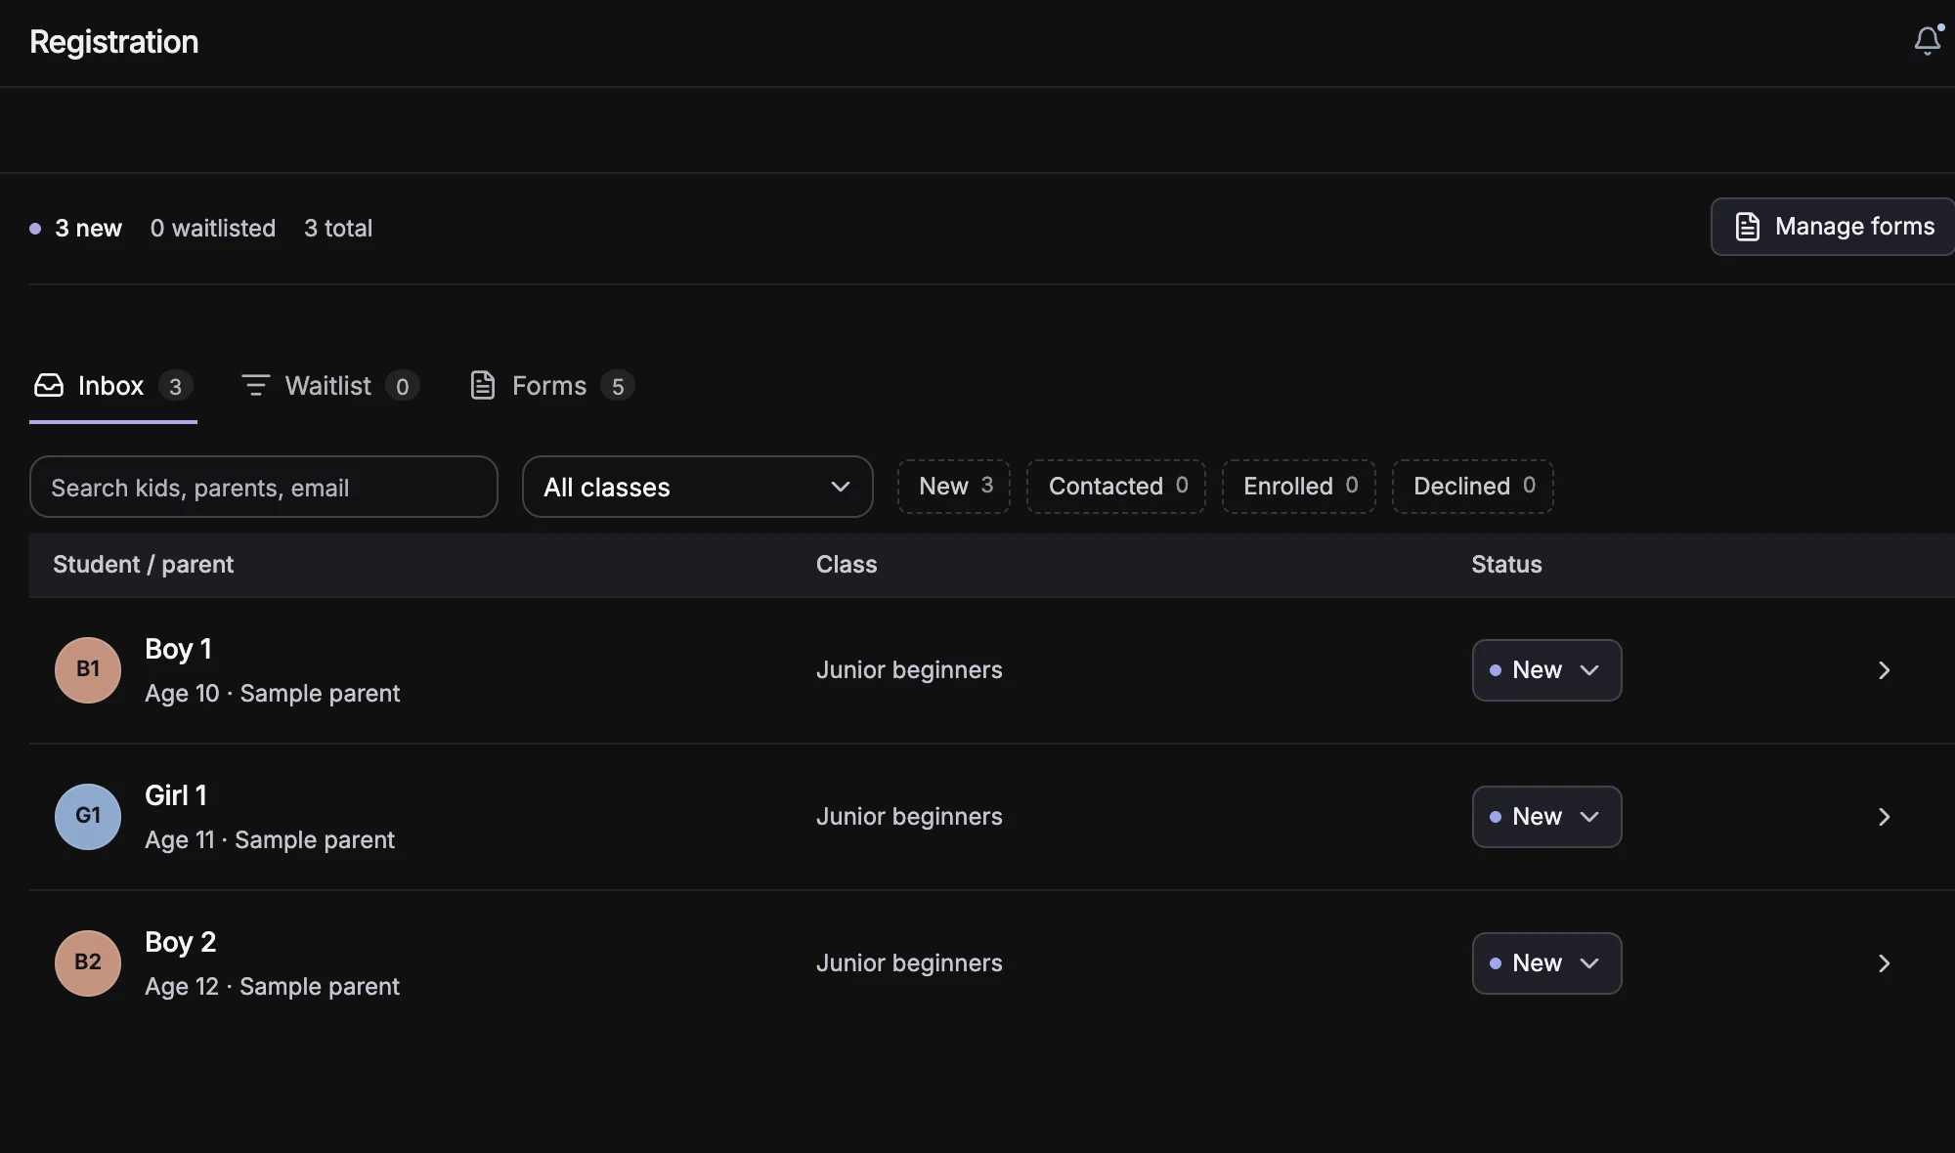Click Junior beginners in Boy 2 row
Image resolution: width=1955 pixels, height=1153 pixels.
pos(909,963)
